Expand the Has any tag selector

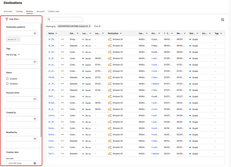point(13,55)
